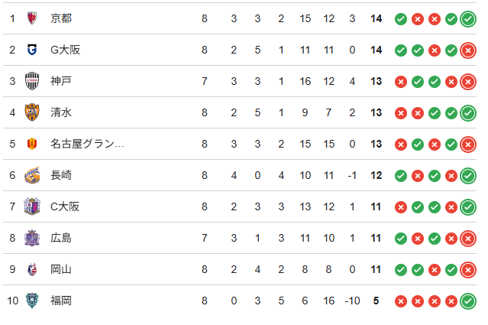Click 長崎's first form result icon
The width and height of the screenshot is (488, 325).
coord(400,175)
